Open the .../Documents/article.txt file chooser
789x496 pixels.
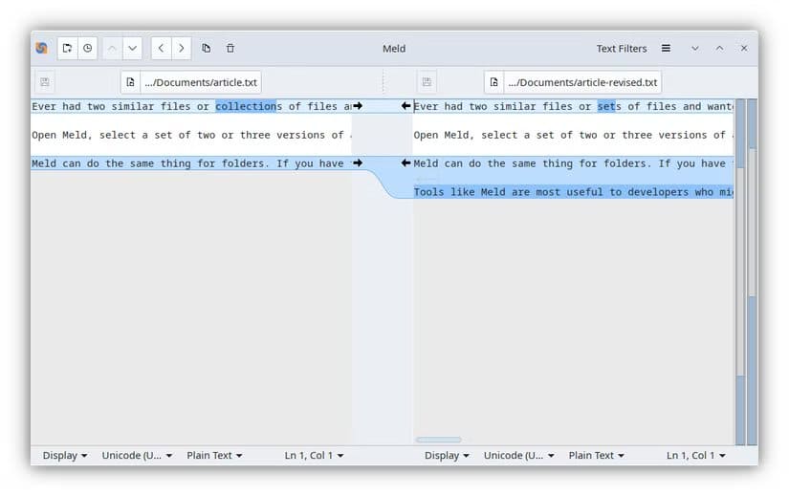tap(201, 82)
